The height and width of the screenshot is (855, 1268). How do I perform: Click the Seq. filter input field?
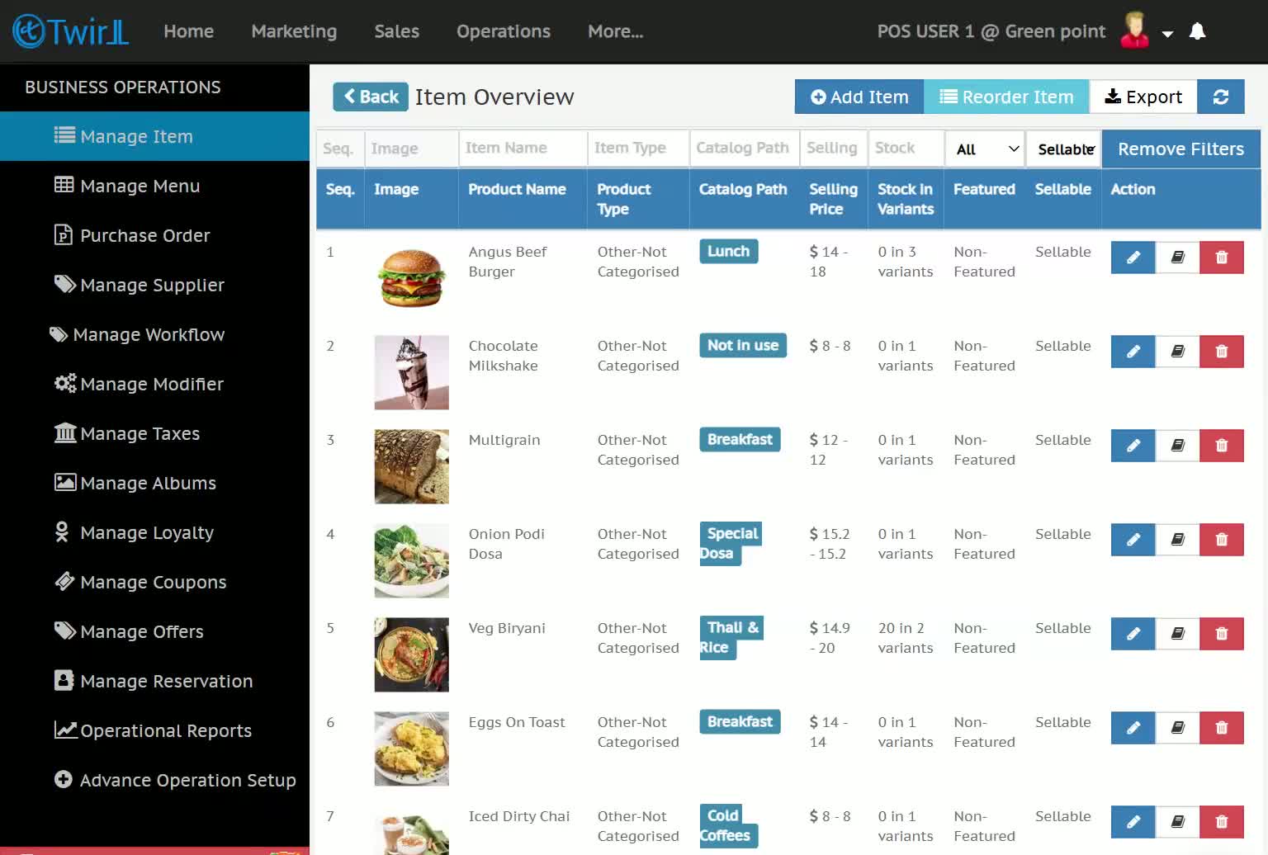(x=340, y=149)
